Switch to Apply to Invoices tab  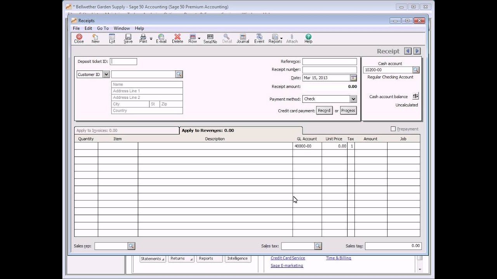click(127, 131)
